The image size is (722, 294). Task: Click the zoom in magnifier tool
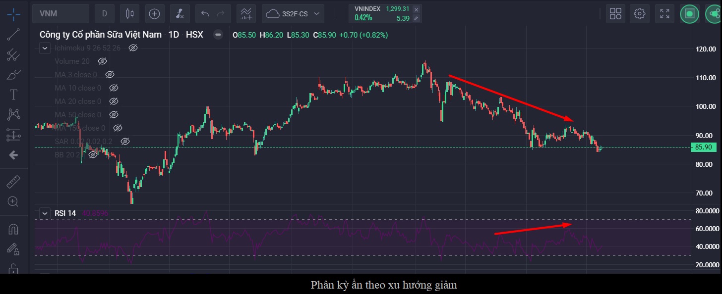(13, 201)
